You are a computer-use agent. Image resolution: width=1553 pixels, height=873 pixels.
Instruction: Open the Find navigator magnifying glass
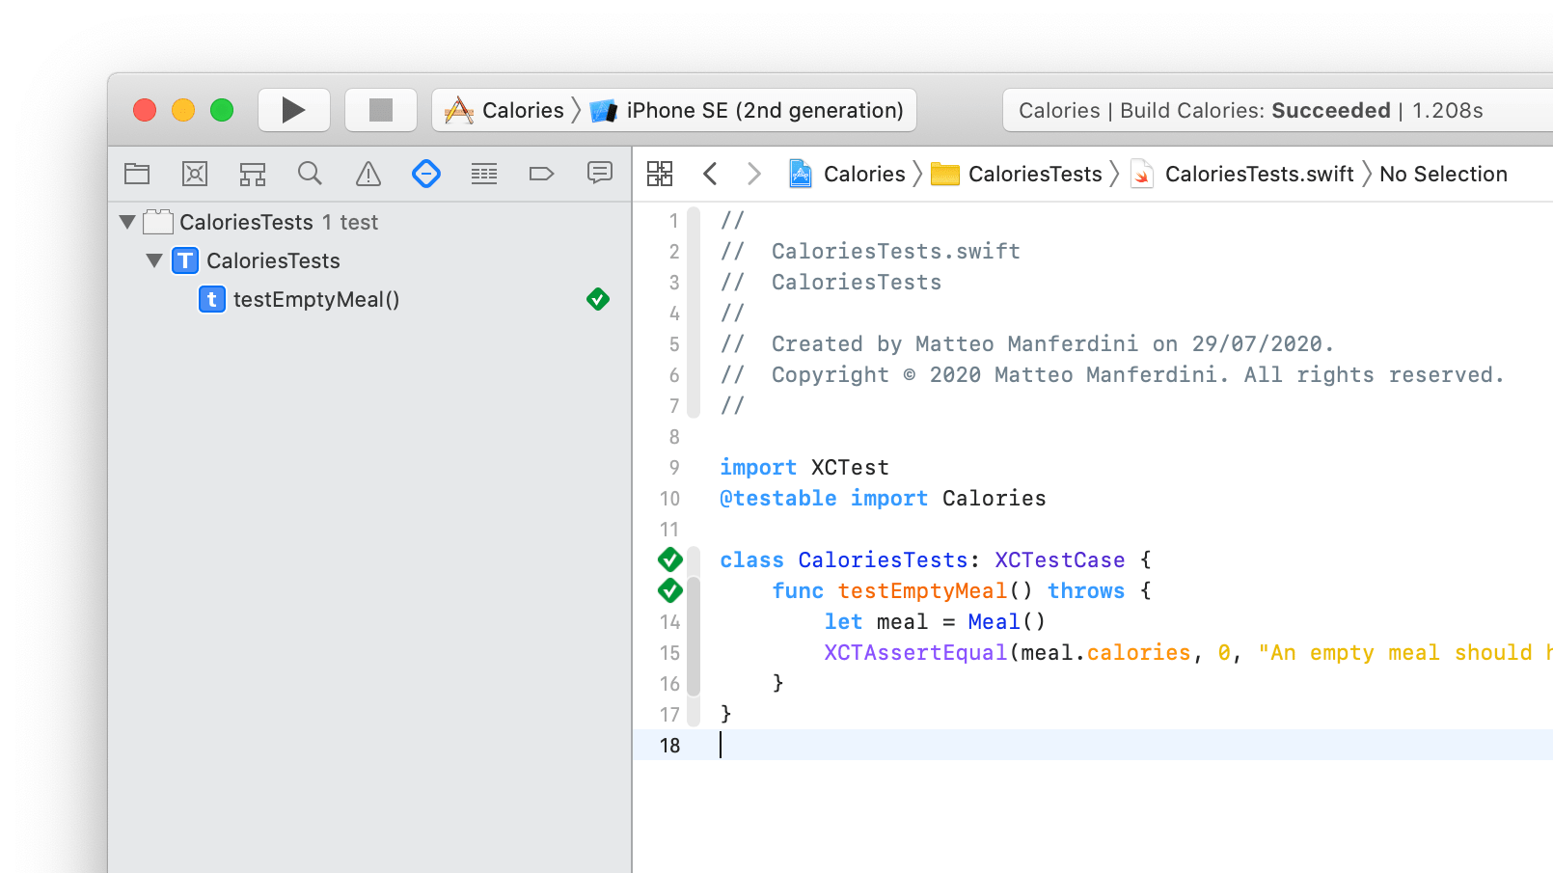(x=310, y=174)
